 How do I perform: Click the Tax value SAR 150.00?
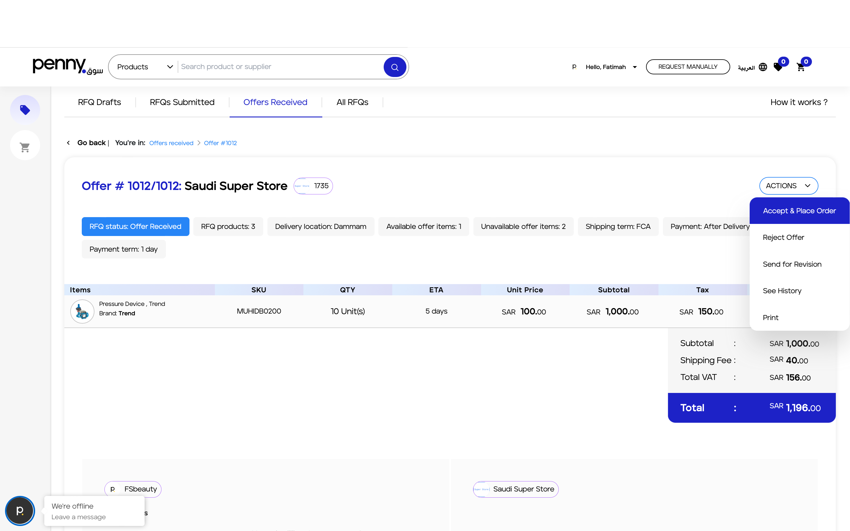701,312
